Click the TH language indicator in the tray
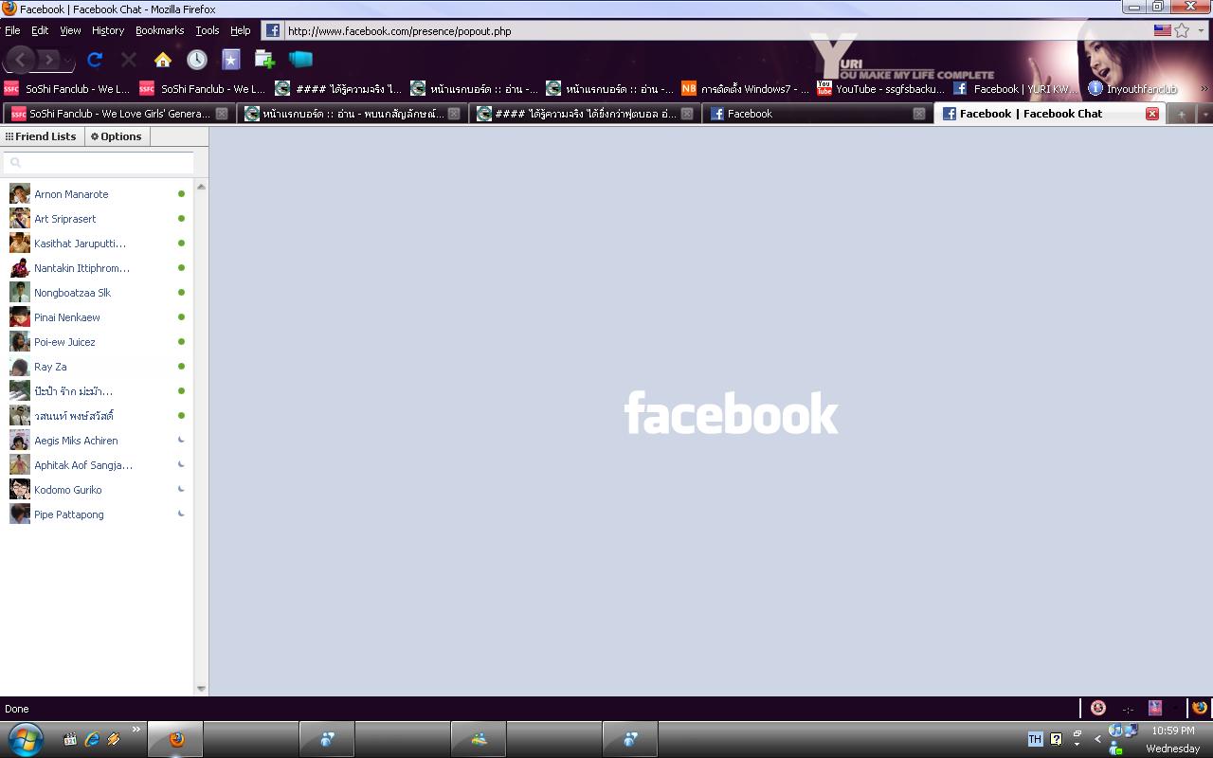Screen dimensions: 1213x758 [x=1035, y=739]
